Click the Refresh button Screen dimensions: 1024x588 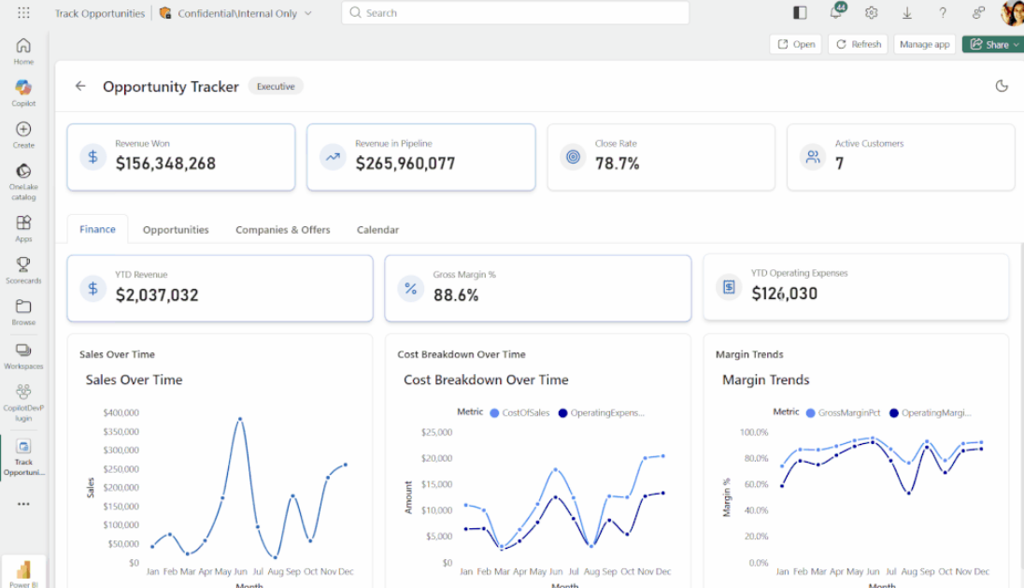tap(858, 45)
